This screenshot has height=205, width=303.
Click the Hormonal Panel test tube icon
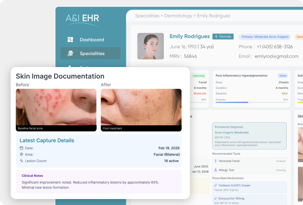(x=216, y=161)
